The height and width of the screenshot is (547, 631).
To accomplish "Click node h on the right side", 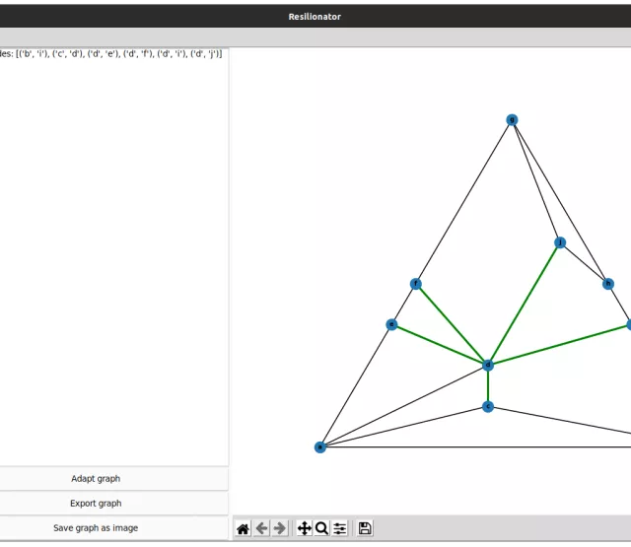I will click(607, 284).
